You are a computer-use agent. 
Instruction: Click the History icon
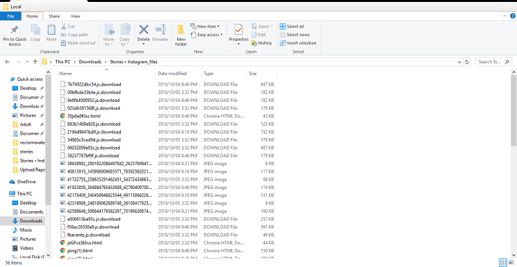point(253,43)
